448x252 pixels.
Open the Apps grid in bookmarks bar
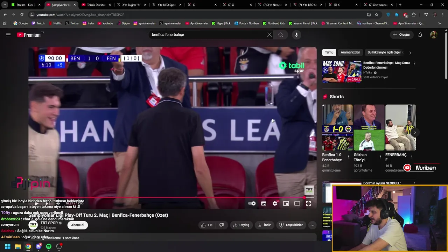(5, 23)
